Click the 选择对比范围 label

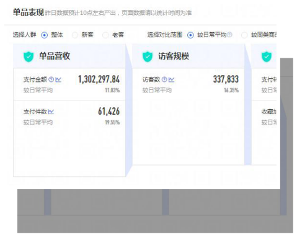pos(165,35)
